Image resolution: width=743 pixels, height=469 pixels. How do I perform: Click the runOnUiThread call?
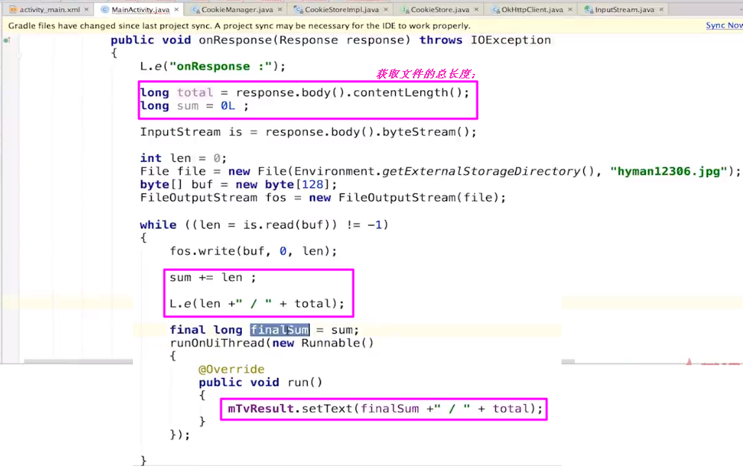pos(217,343)
